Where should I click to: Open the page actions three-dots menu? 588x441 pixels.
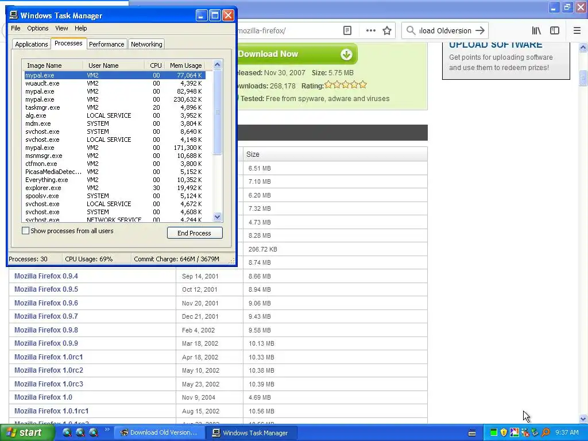click(x=370, y=31)
